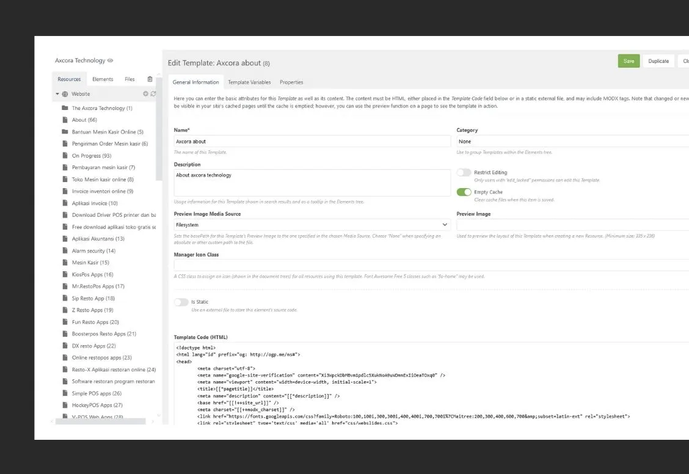Click document icon beside Boosterpos Resto Apps (21)
689x474 pixels.
pyautogui.click(x=65, y=334)
